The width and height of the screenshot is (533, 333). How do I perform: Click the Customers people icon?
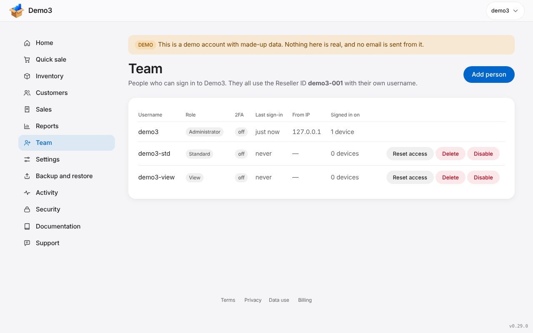[x=27, y=93]
